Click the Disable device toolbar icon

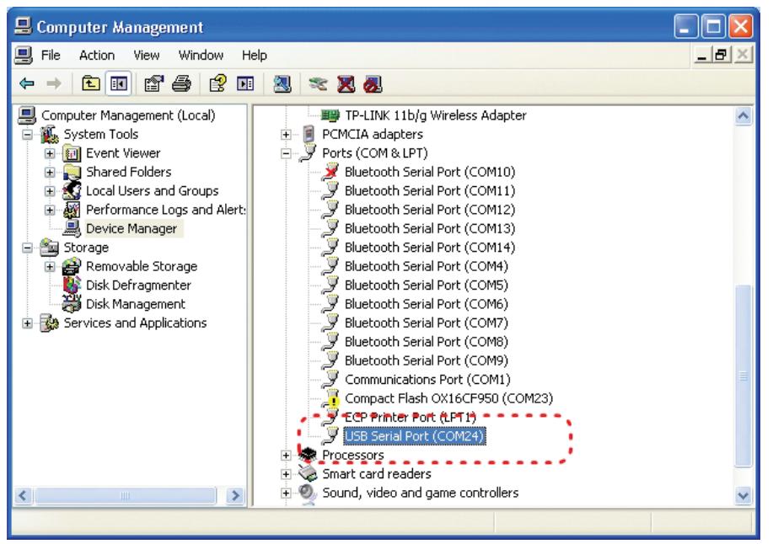pyautogui.click(x=373, y=83)
